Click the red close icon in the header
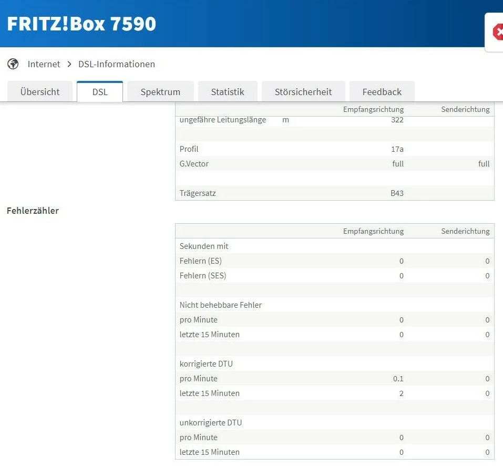503x469 pixels. [498, 32]
